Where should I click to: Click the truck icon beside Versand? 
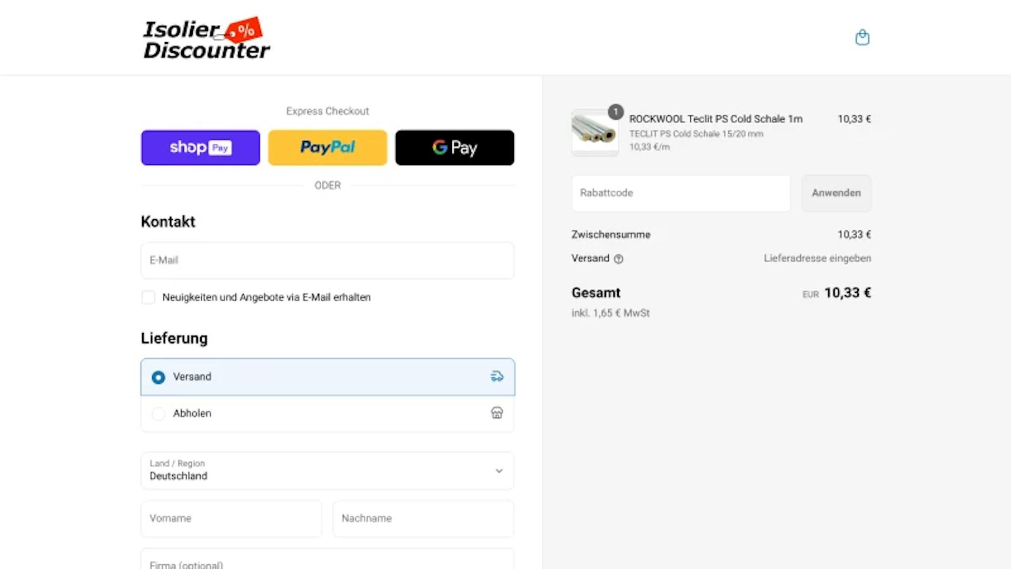coord(495,376)
